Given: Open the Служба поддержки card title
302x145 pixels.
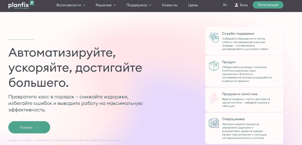Looking at the screenshot, I should tap(238, 34).
